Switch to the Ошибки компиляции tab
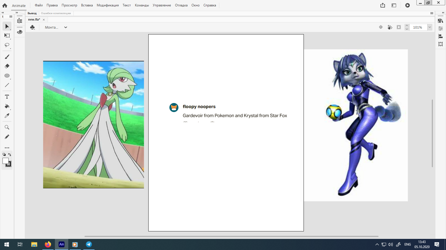The width and height of the screenshot is (446, 250). tap(56, 13)
